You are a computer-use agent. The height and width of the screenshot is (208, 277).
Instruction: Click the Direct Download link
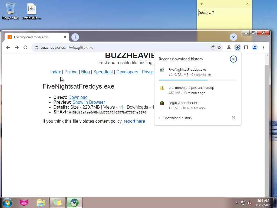pos(78,97)
